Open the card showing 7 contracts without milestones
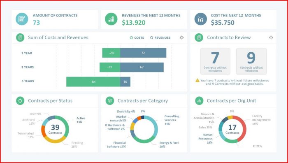 click(x=215, y=61)
